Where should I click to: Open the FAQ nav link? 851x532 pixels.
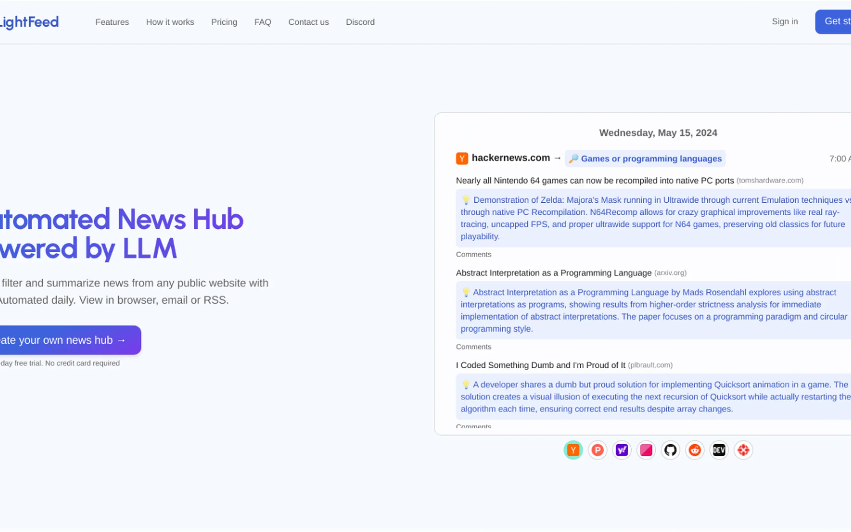click(262, 22)
